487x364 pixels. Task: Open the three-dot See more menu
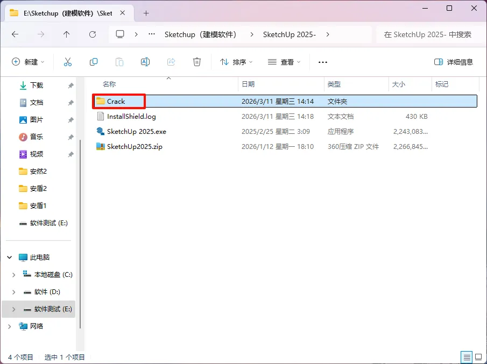(323, 62)
